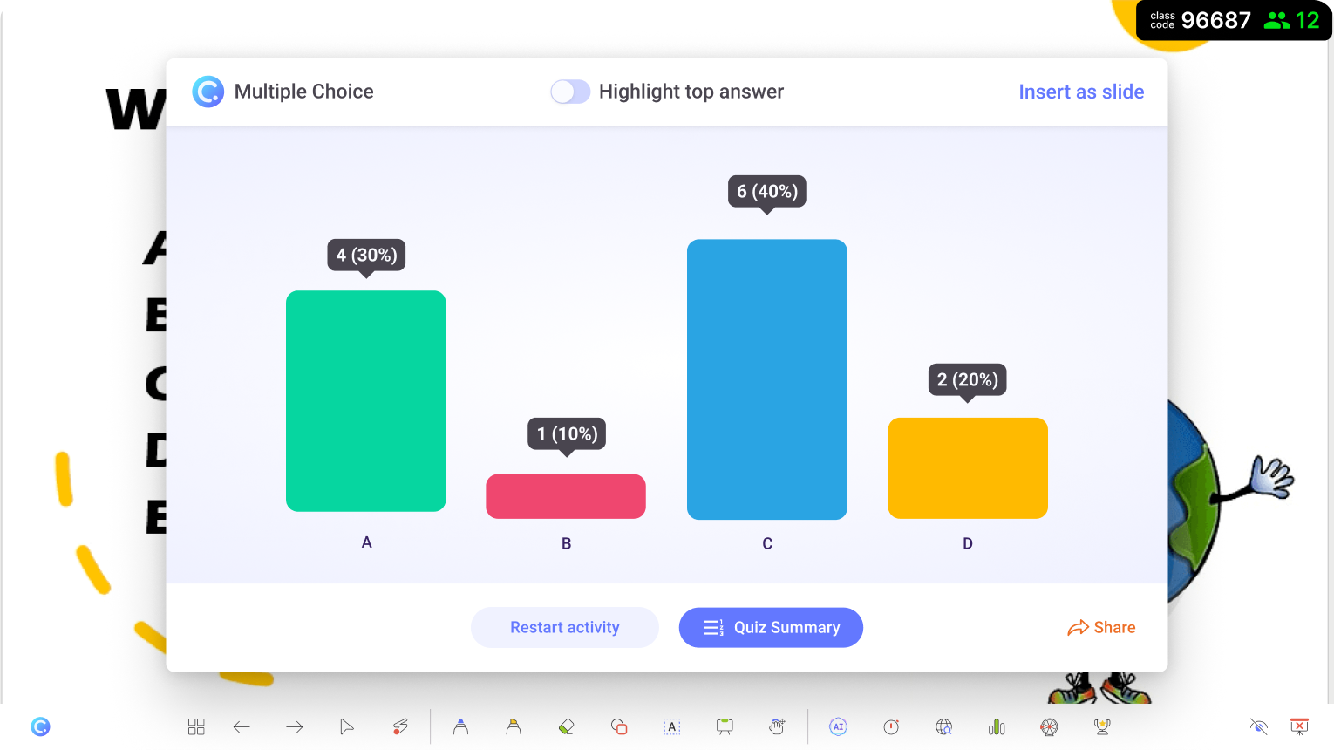
Task: Open the Whiteboard tool
Action: (x=724, y=726)
